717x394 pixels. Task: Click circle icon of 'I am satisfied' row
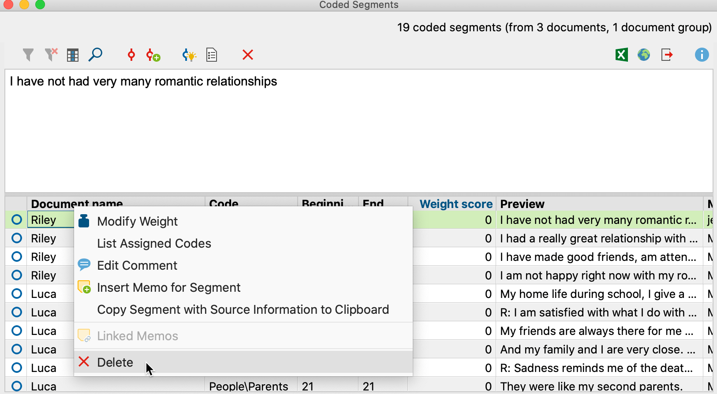[17, 312]
